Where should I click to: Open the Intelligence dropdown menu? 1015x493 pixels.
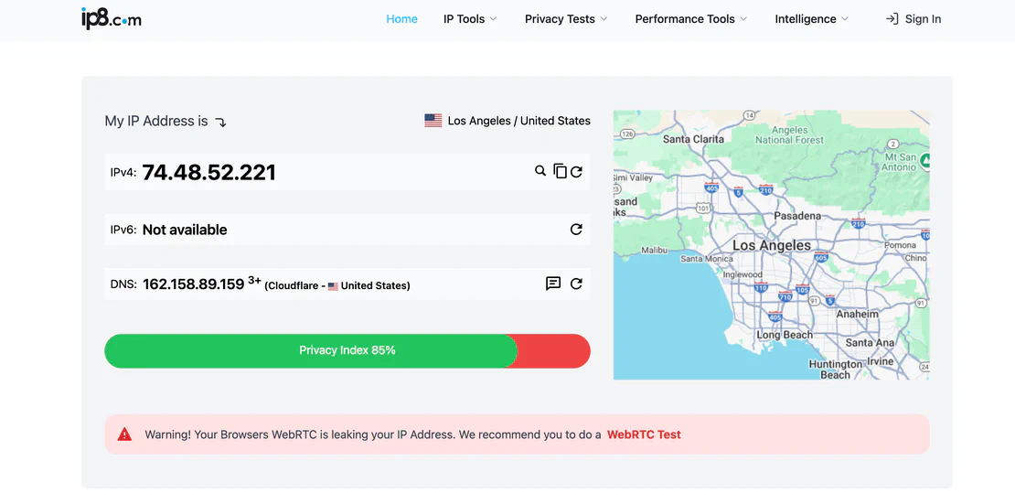(x=811, y=19)
